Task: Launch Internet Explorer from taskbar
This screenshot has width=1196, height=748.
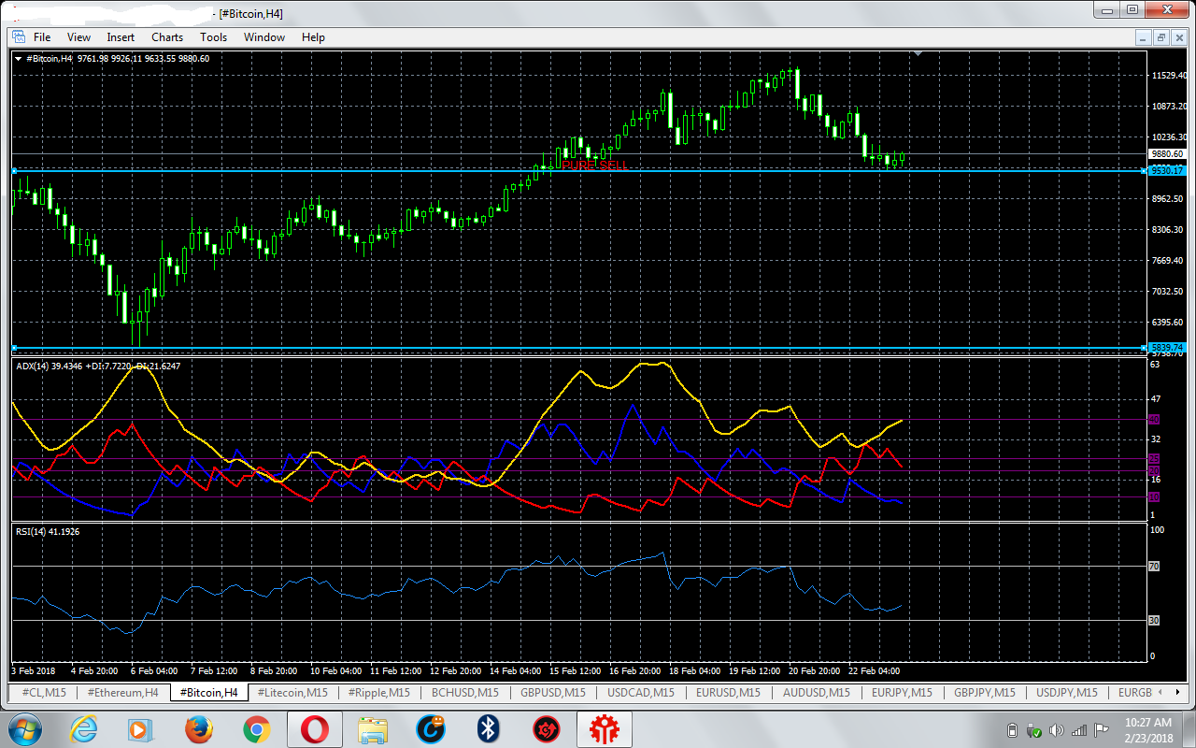Action: [x=81, y=728]
